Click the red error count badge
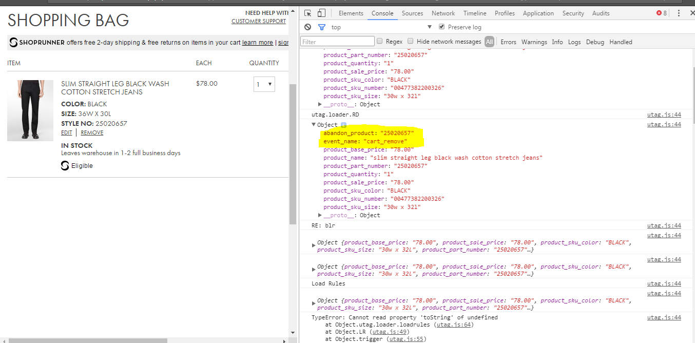Image resolution: width=695 pixels, height=343 pixels. (662, 13)
